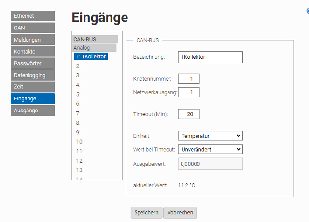
Task: Click the Speichern button
Action: click(146, 212)
